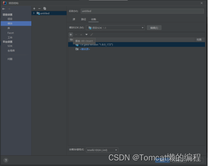The width and height of the screenshot is (208, 166).
Task: Open the IntelliJ IDEA (.iml) format dropdown
Action: 102,150
